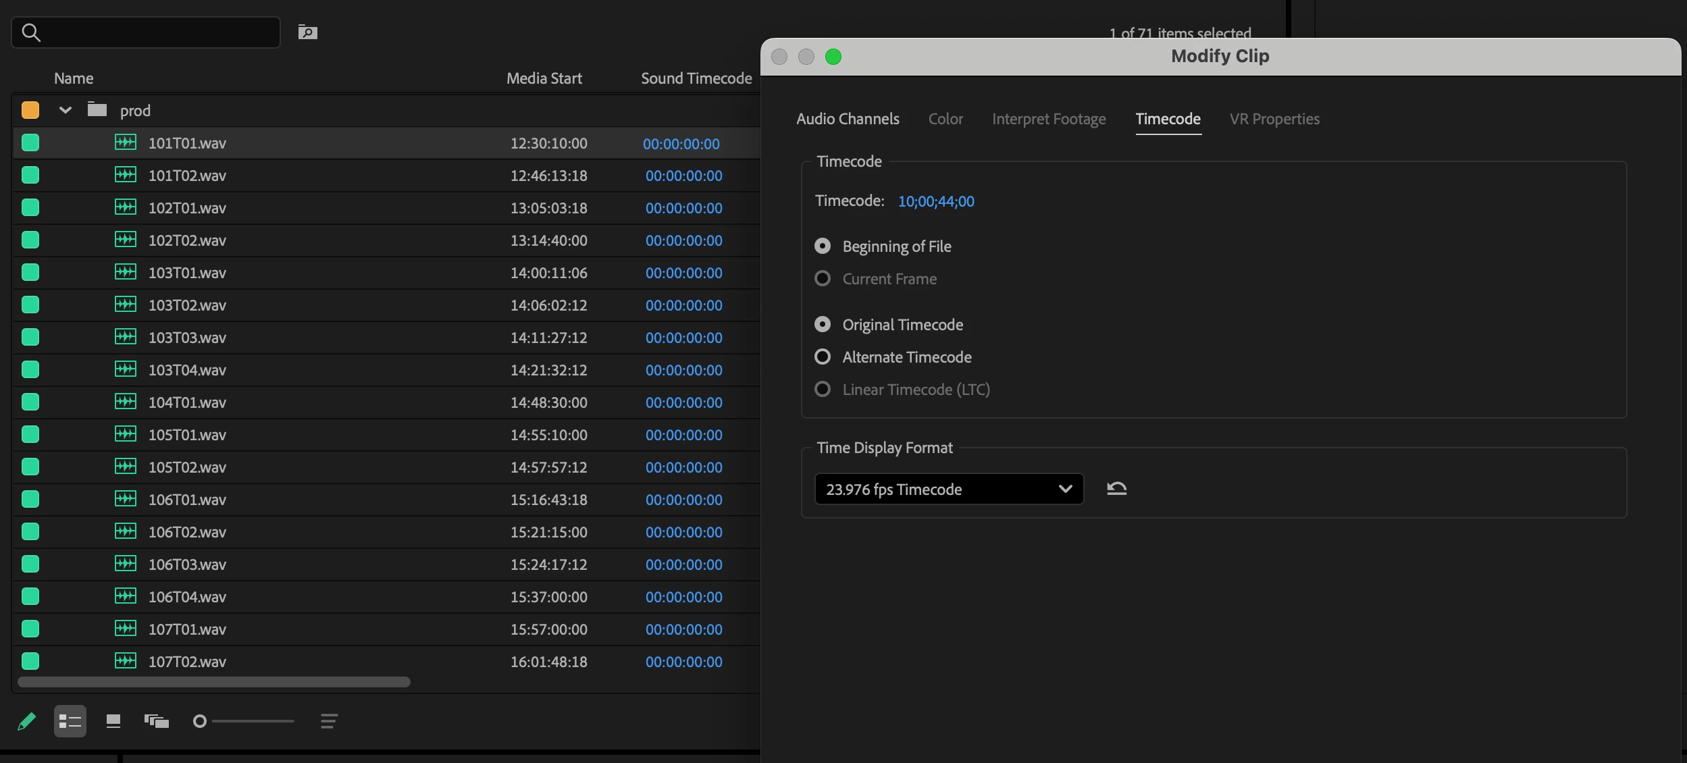Edit the 10;00;44;00 timecode value

(936, 201)
